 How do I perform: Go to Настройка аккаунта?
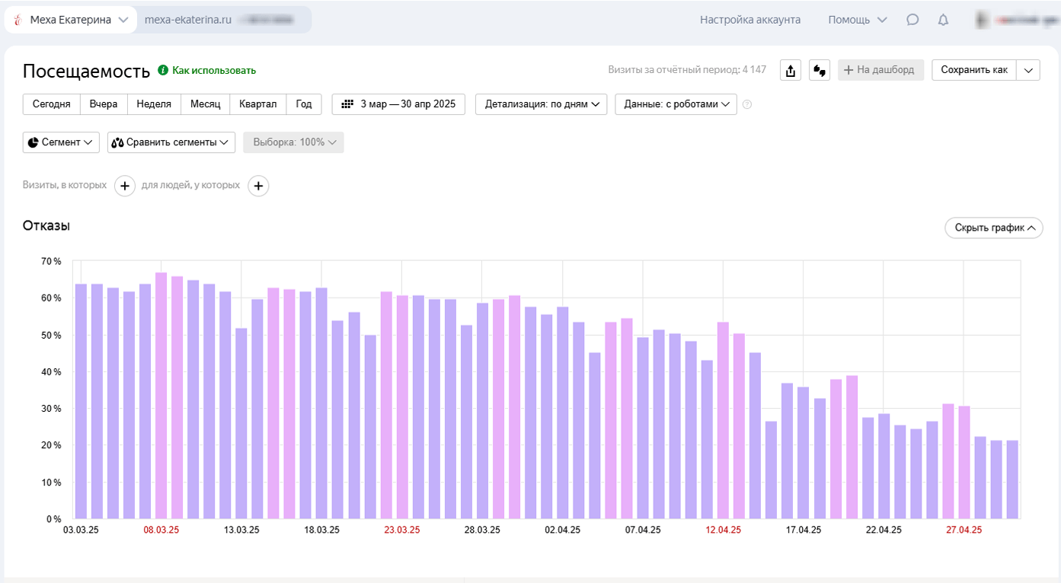coord(750,20)
